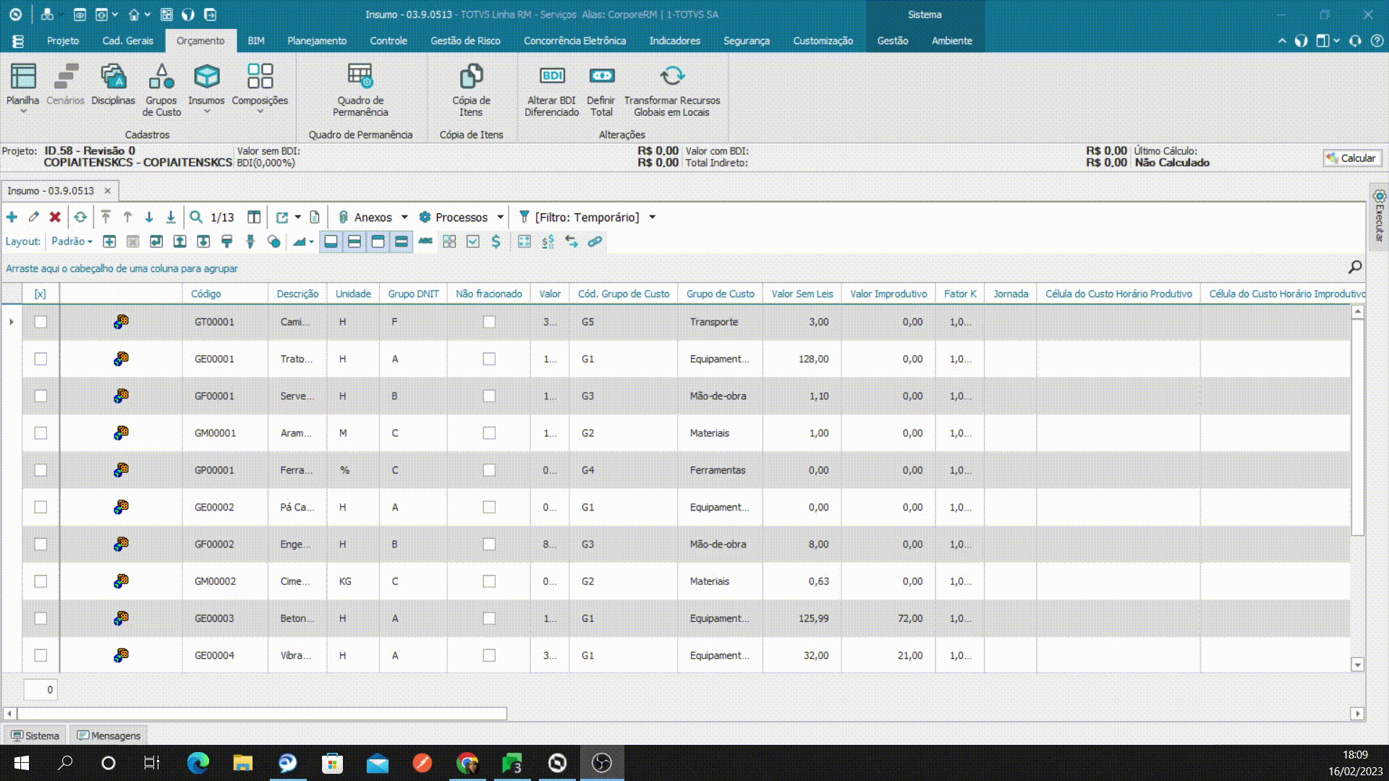This screenshot has width=1389, height=781.
Task: Click the horizontal scrollbar right arrow
Action: [1358, 714]
